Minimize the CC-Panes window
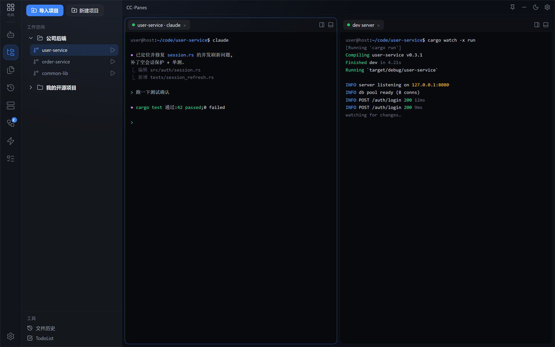This screenshot has width=555, height=347. (524, 7)
